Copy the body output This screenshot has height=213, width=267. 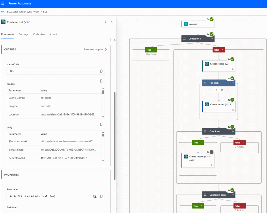click(x=101, y=125)
